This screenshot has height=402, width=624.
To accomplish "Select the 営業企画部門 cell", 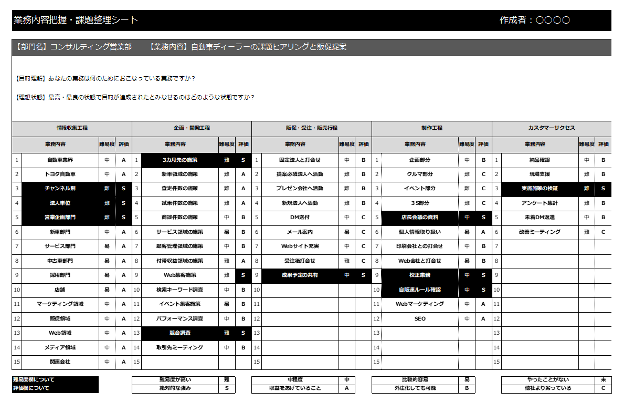I will [60, 217].
